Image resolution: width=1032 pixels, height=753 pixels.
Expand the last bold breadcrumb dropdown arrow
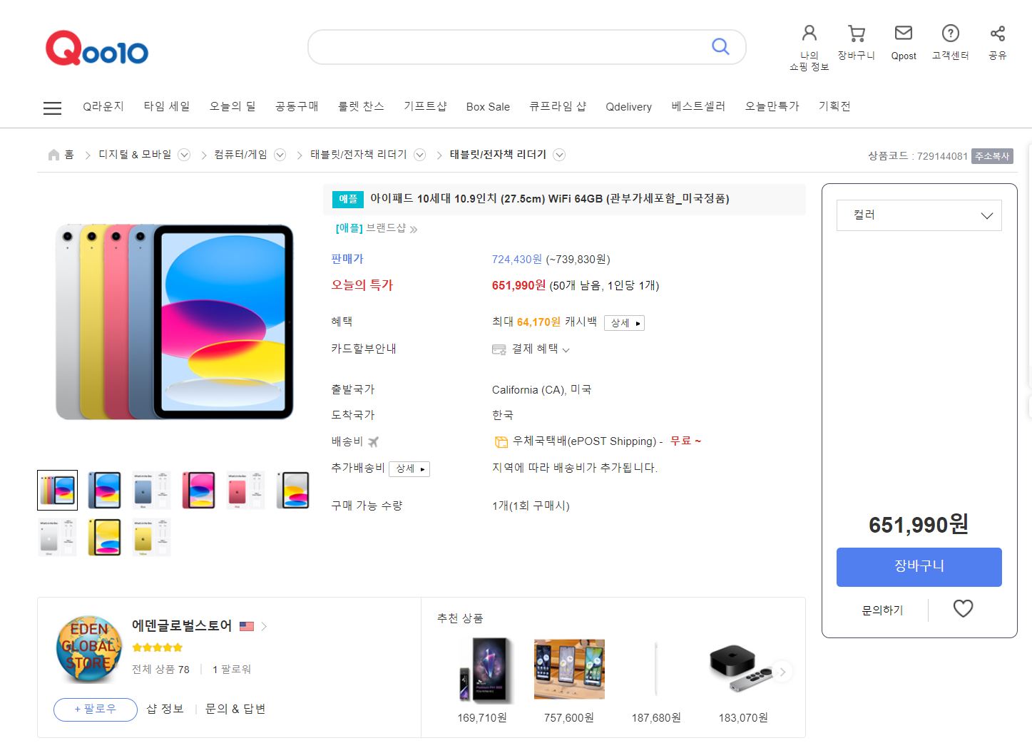pyautogui.click(x=559, y=155)
